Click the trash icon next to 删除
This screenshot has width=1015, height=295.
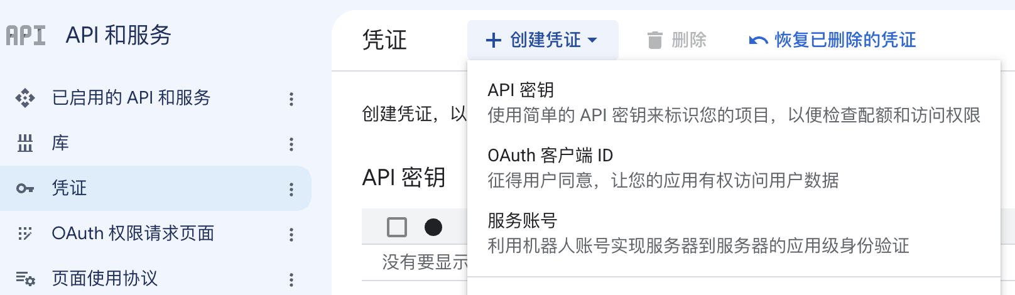click(x=655, y=40)
